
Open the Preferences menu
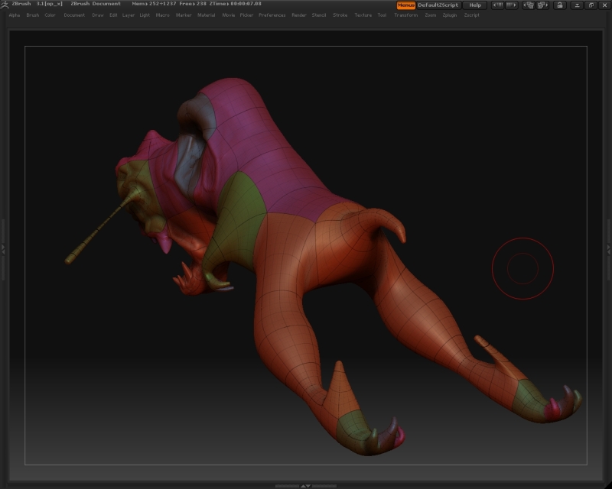pyautogui.click(x=272, y=15)
